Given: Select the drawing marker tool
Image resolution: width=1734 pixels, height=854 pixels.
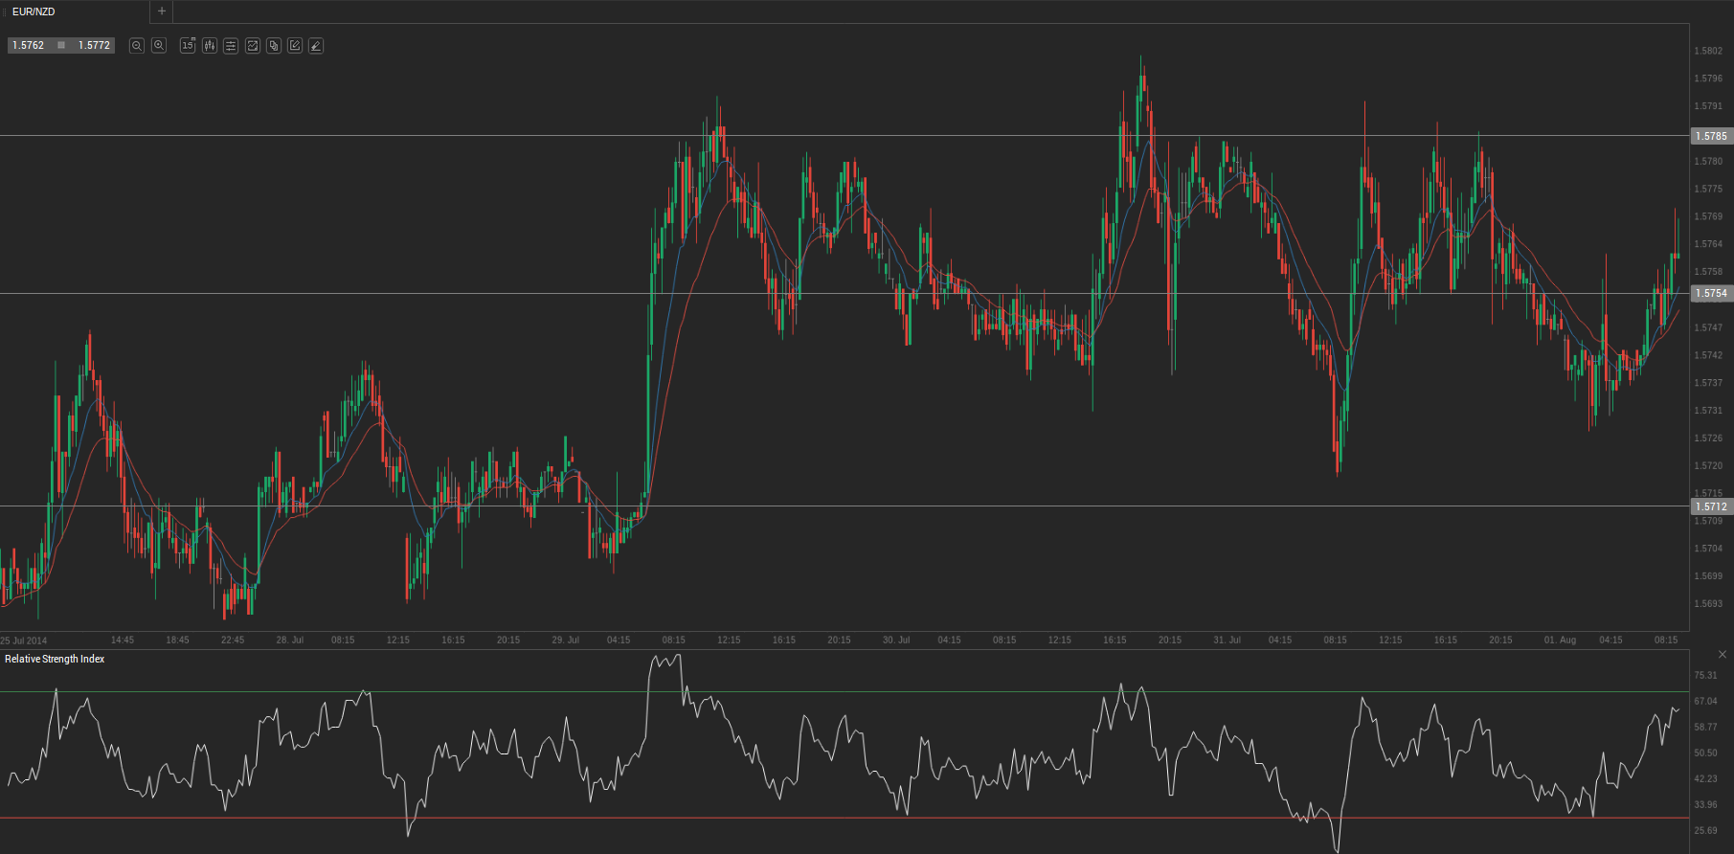Looking at the screenshot, I should (316, 46).
